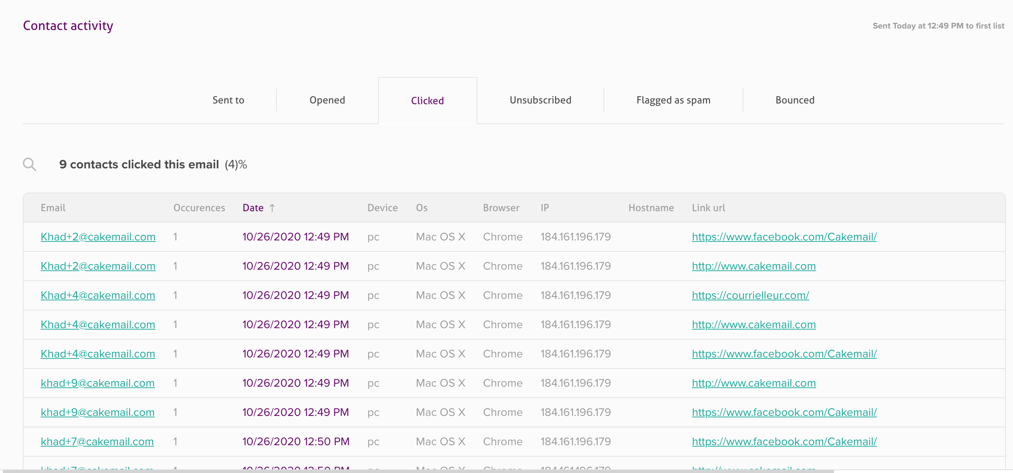Open first Khad+2@cakemail.com contact link
Screen dimensions: 1013x473
(98, 237)
